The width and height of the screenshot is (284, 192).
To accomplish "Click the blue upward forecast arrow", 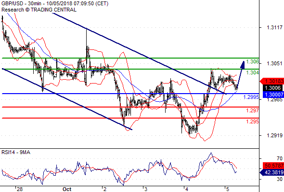I will [x=241, y=74].
